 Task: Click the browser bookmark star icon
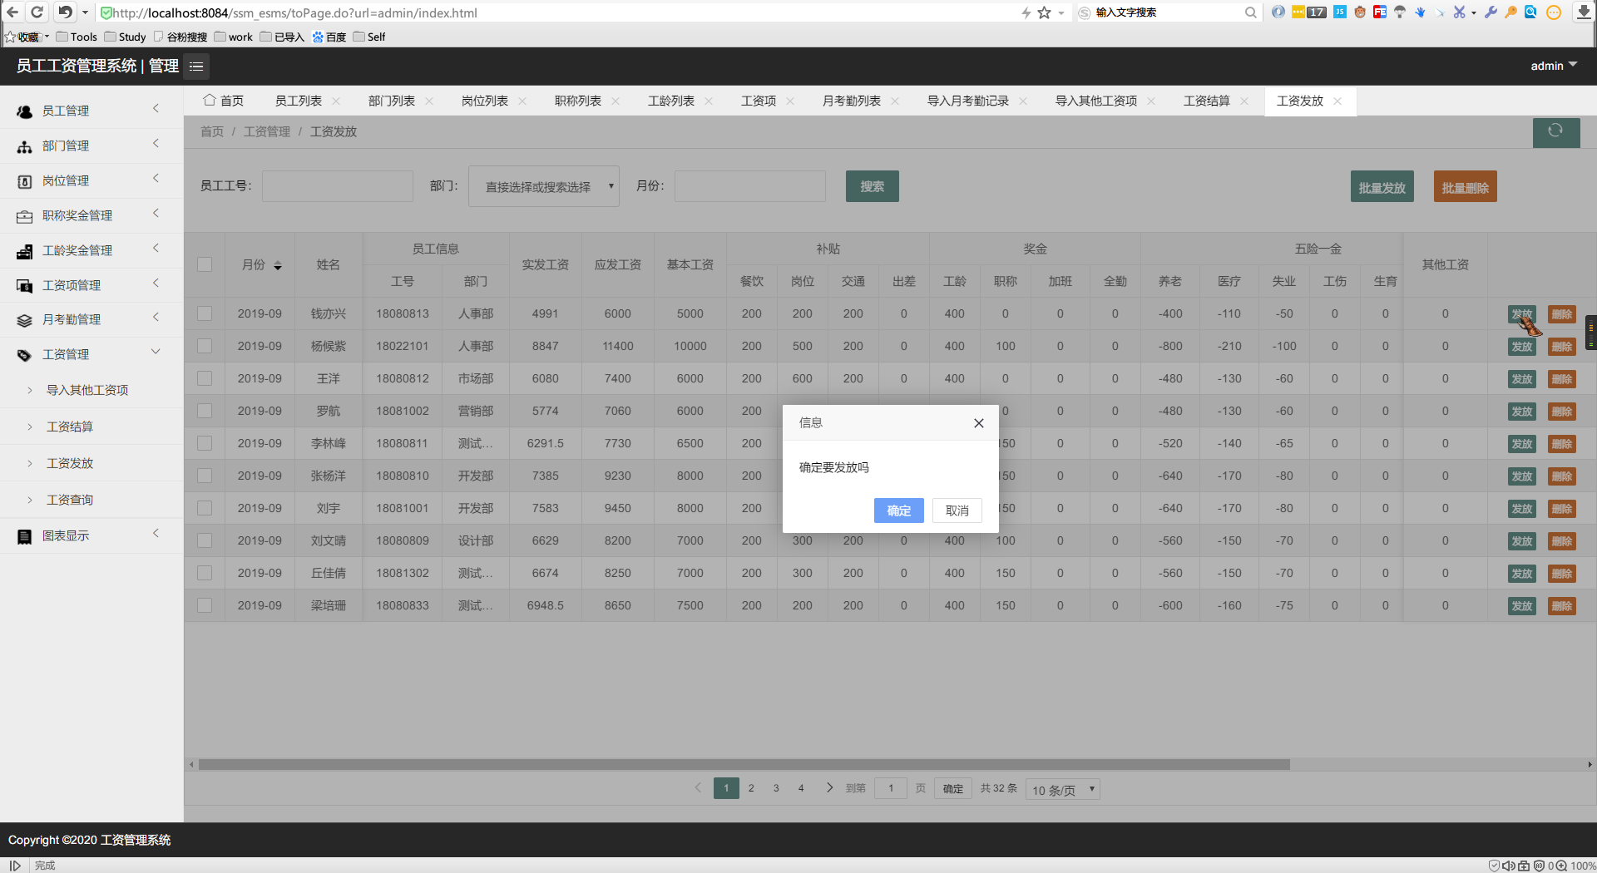point(1044,12)
